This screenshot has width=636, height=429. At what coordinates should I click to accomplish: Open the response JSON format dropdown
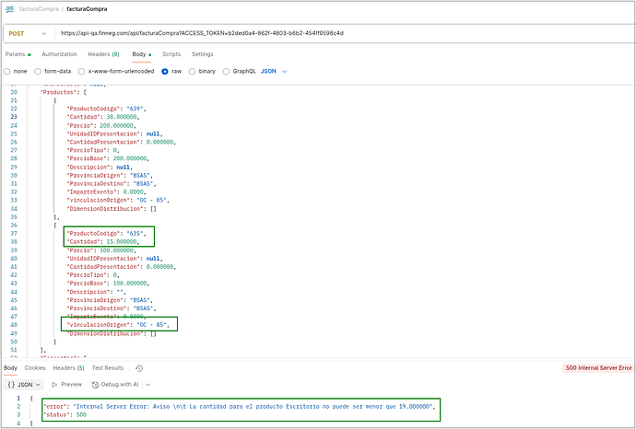[x=28, y=384]
